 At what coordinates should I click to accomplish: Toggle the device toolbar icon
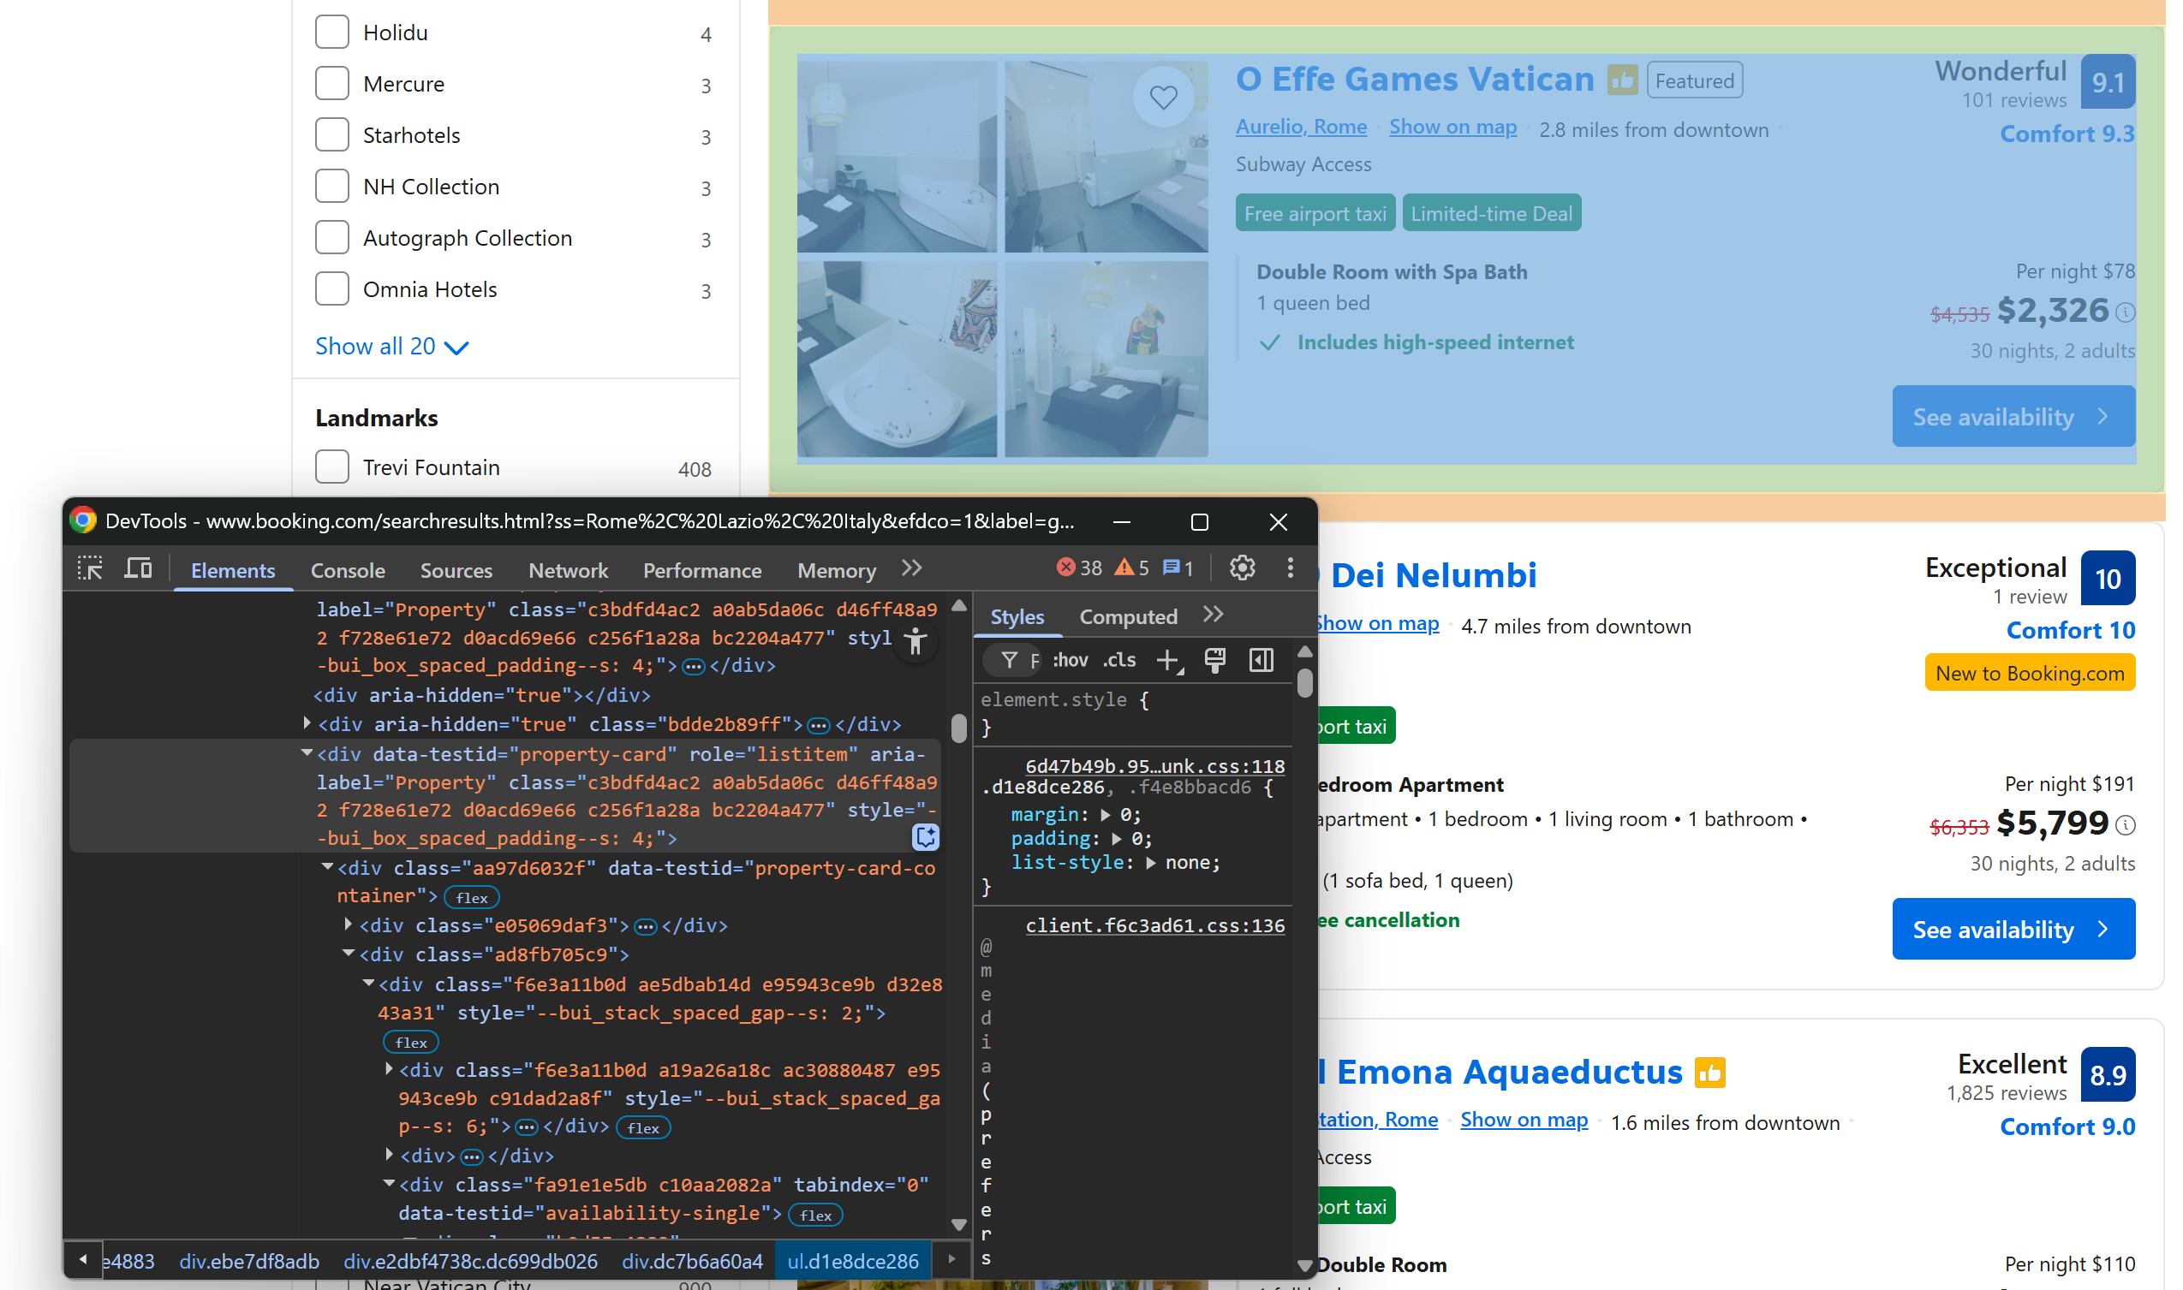tap(137, 569)
